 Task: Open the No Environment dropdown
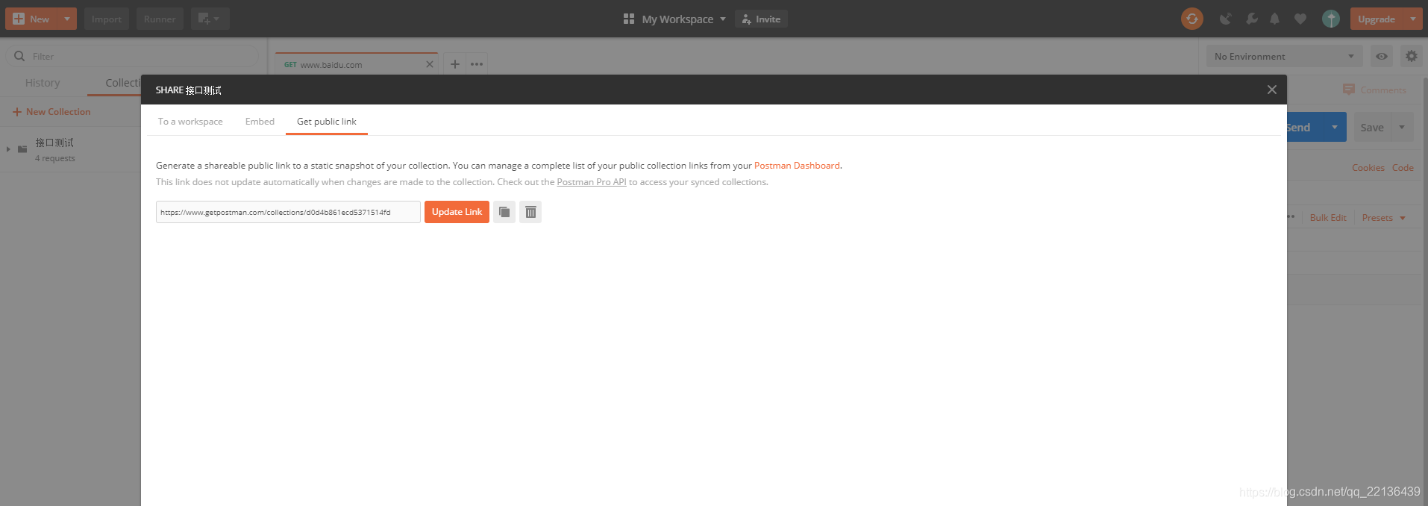pyautogui.click(x=1284, y=56)
